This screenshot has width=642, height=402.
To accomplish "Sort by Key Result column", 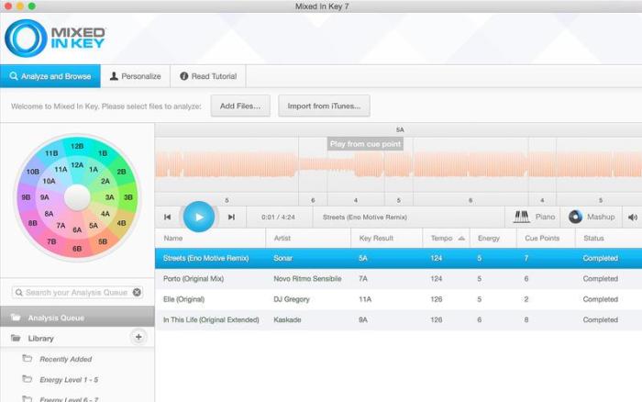I will point(386,238).
